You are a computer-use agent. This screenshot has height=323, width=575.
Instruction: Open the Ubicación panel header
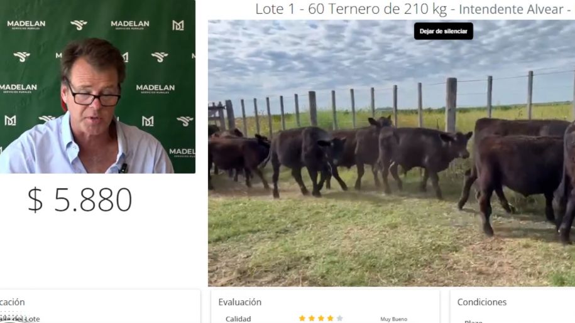[x=12, y=302]
